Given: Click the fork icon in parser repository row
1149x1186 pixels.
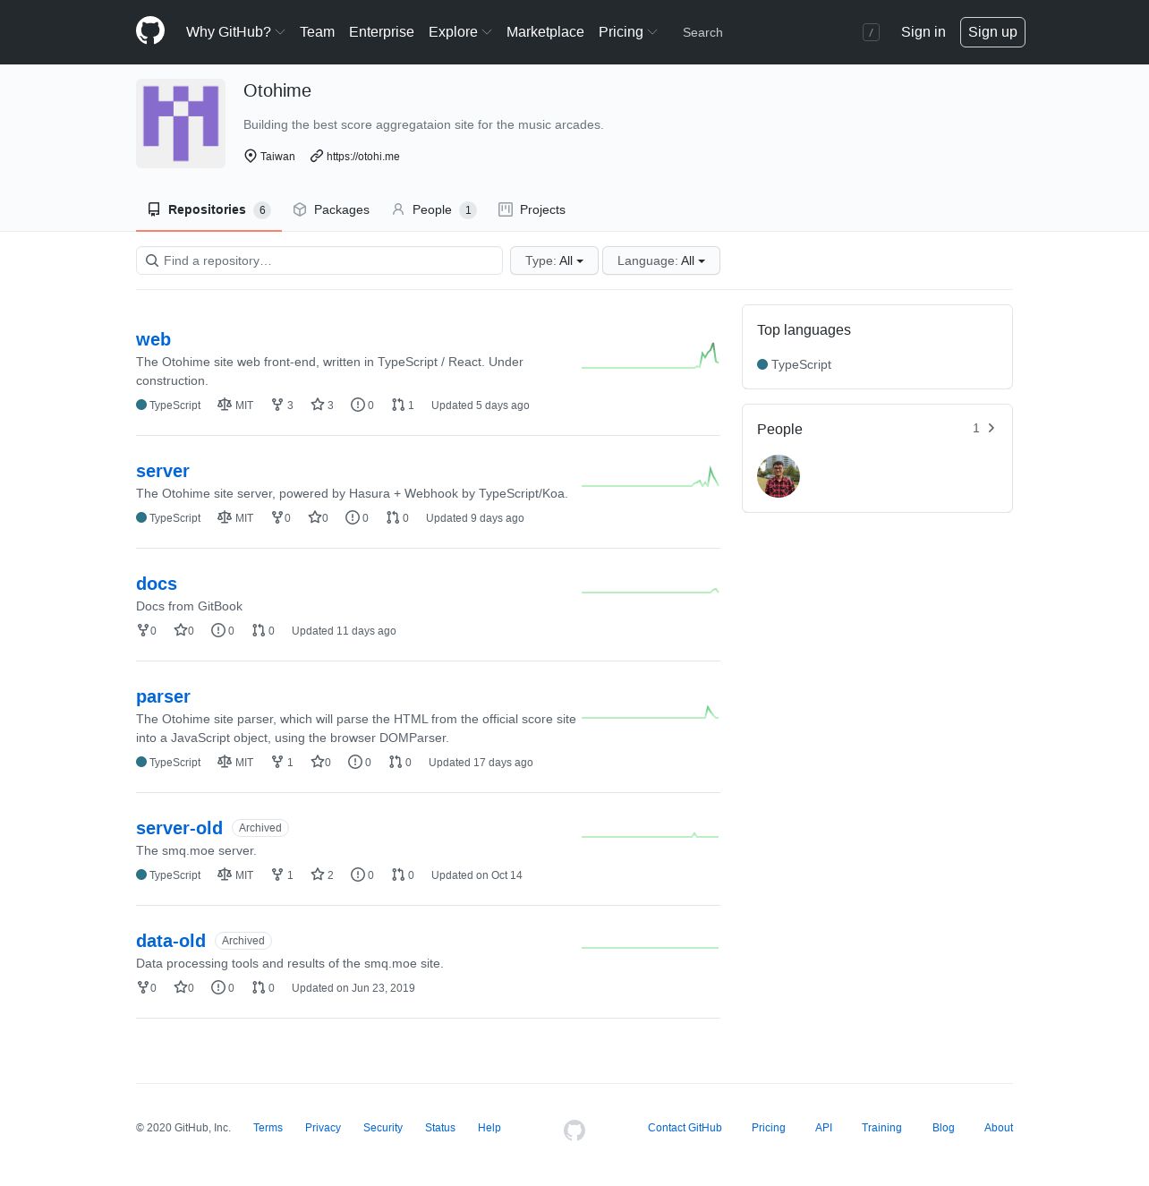Looking at the screenshot, I should 277,762.
